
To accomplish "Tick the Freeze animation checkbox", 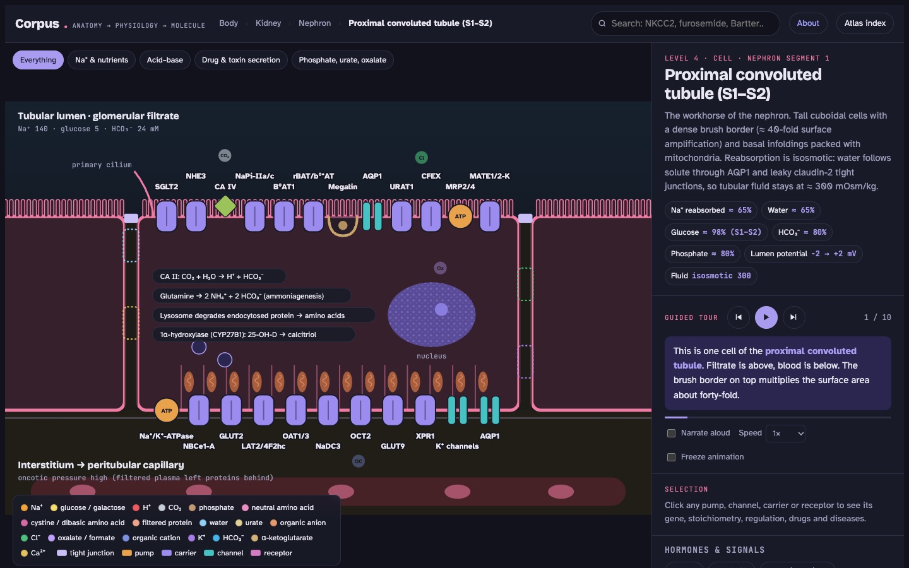I will 672,457.
